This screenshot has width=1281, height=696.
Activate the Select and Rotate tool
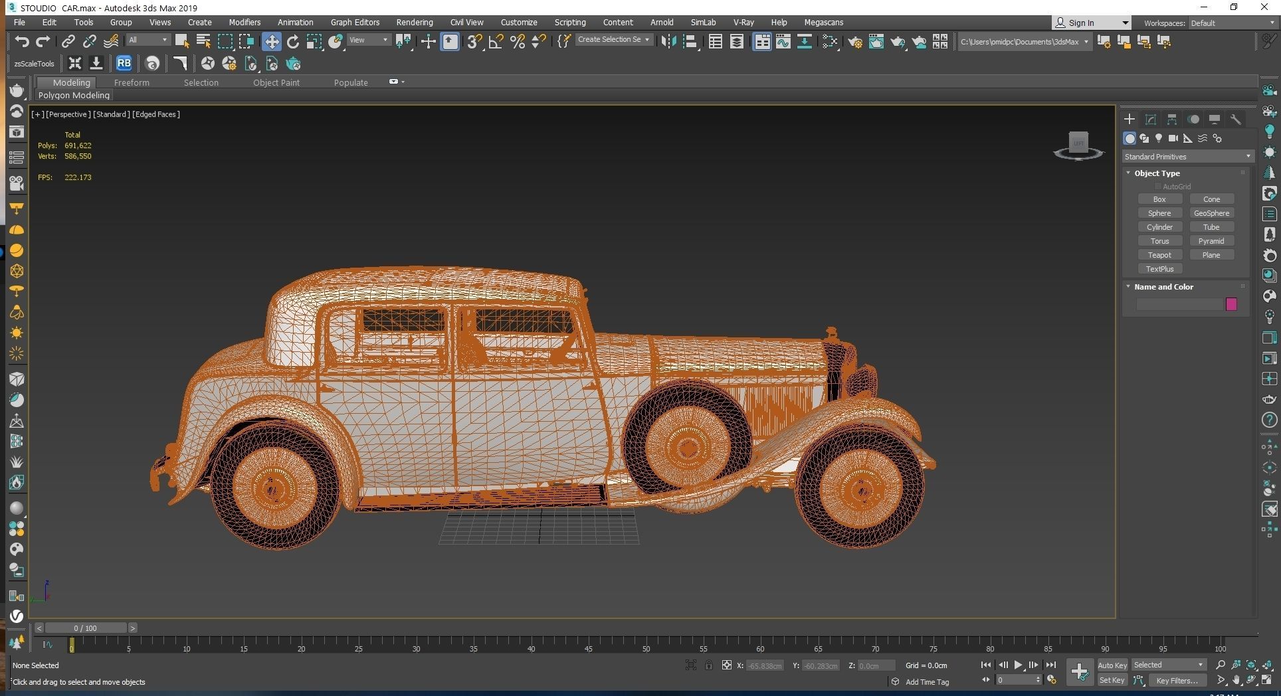point(293,42)
